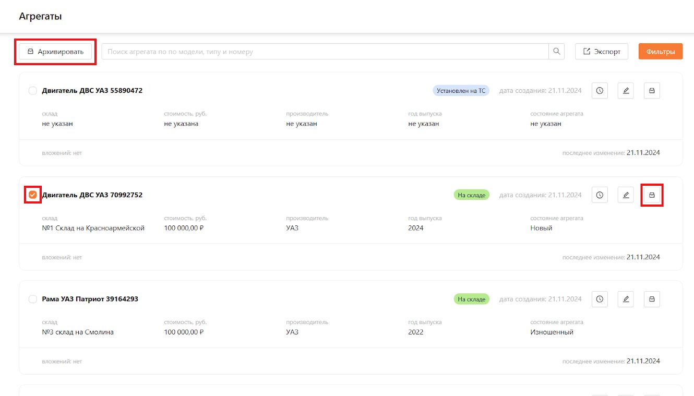Archive aggregate 55890472 via row icon

pyautogui.click(x=652, y=91)
